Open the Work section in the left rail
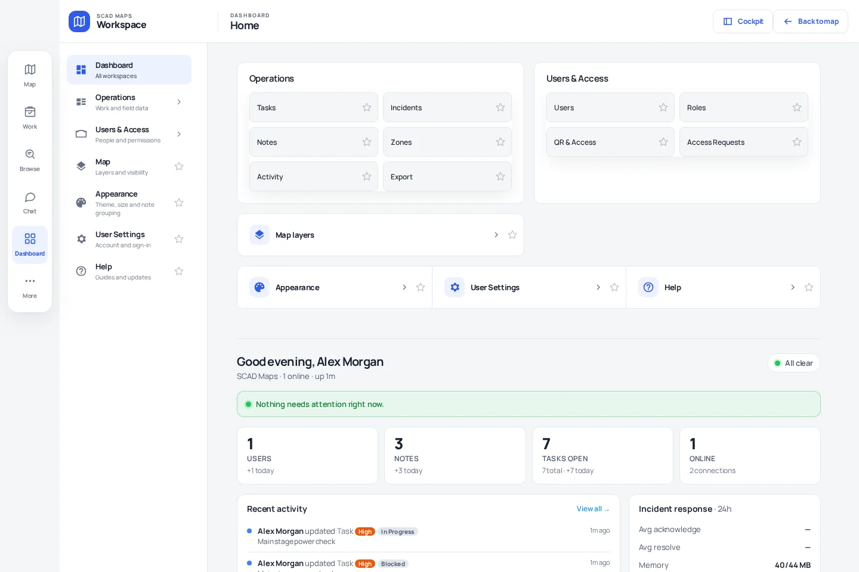 click(30, 118)
